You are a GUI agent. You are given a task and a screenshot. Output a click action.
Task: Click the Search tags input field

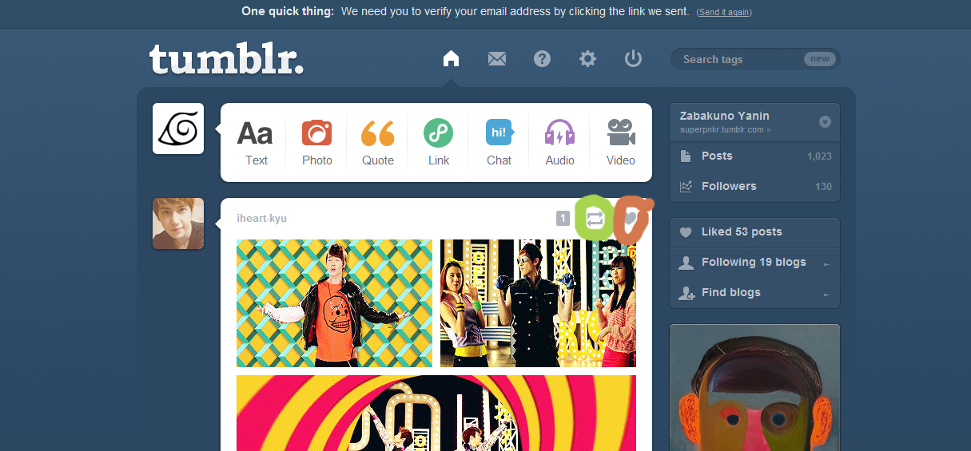(739, 59)
